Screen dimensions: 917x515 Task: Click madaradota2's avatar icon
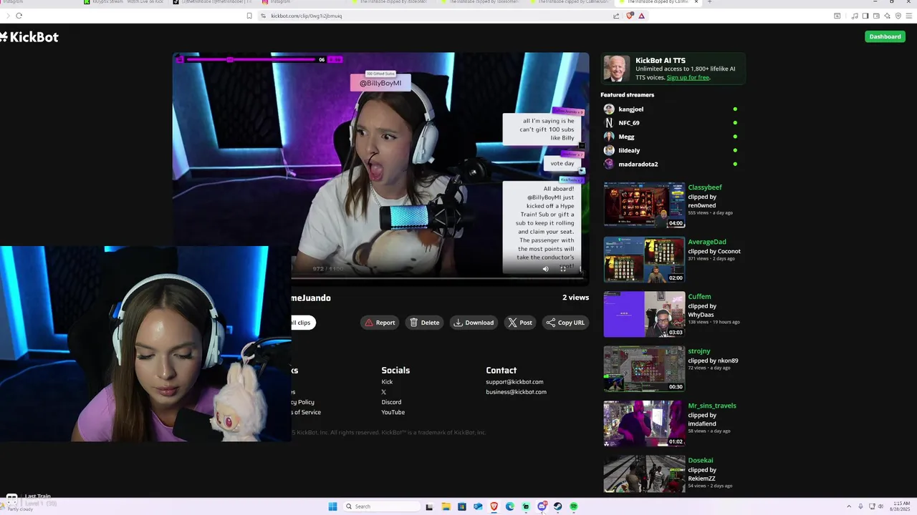coord(609,164)
